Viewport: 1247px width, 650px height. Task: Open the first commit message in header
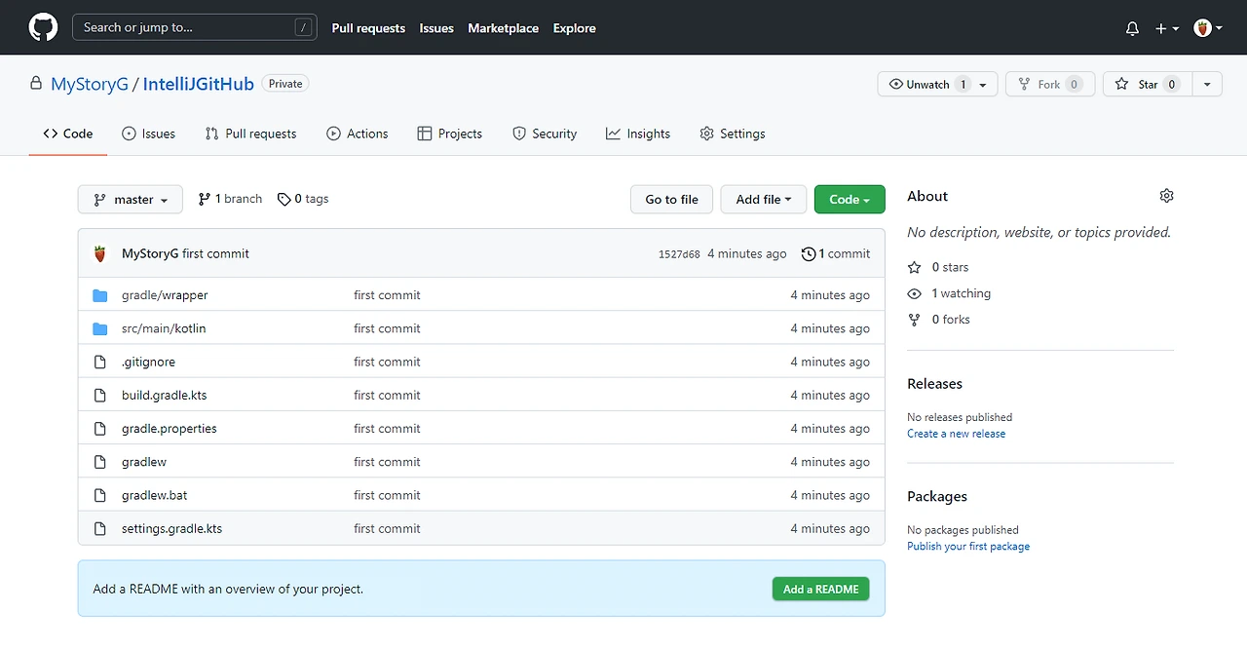pos(215,253)
